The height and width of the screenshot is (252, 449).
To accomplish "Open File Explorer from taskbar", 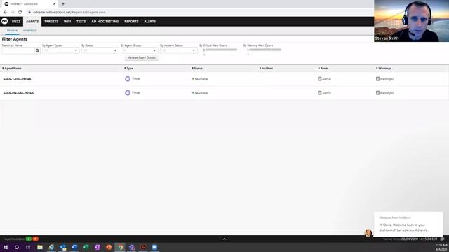I will pos(40,247).
